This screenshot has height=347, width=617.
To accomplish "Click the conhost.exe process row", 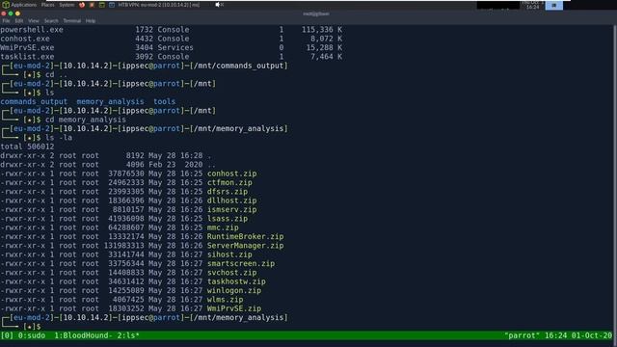I will pos(172,39).
